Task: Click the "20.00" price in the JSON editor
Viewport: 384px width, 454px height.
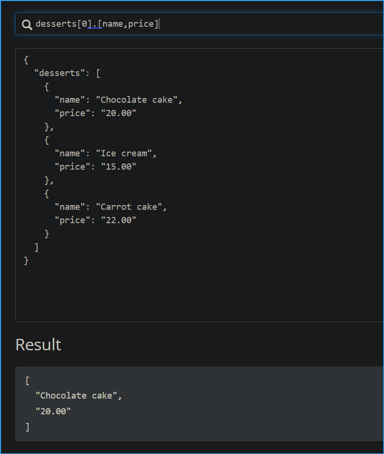Action: (118, 113)
